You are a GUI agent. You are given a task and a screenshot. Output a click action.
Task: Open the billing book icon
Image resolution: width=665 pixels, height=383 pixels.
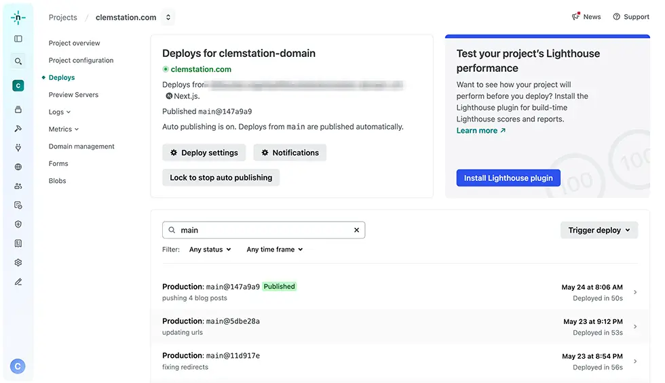(x=18, y=243)
